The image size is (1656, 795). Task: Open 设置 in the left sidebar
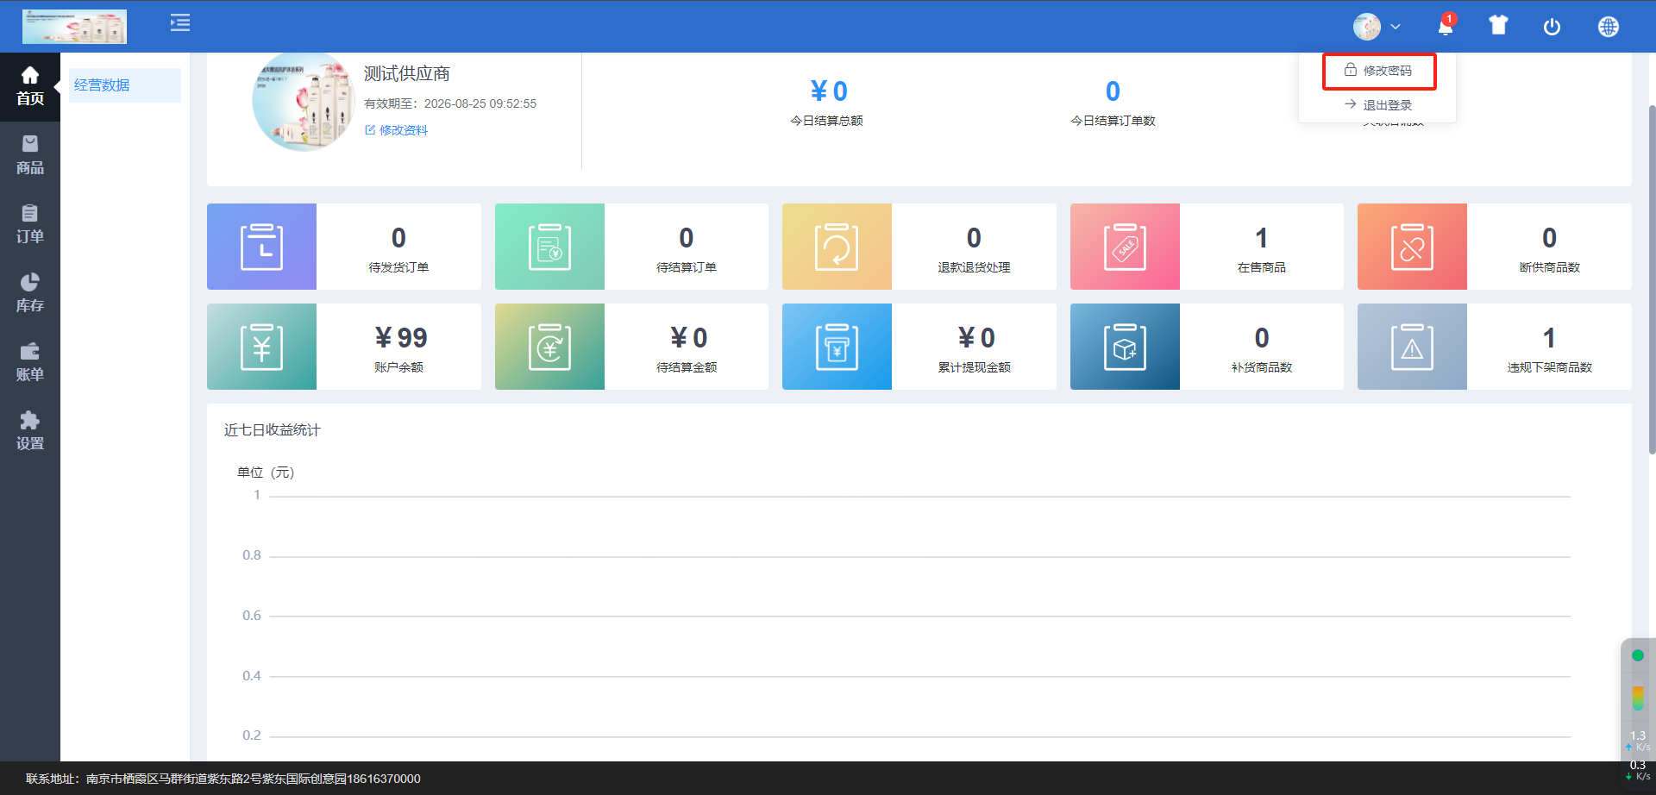click(x=30, y=431)
